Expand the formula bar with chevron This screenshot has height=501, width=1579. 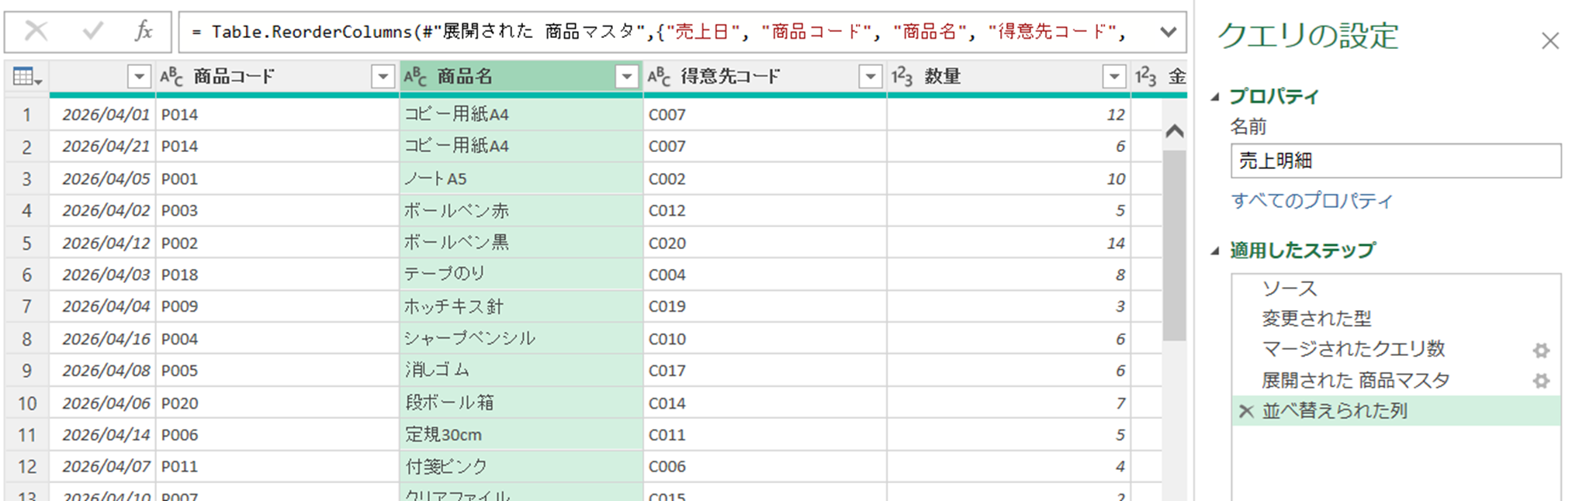click(x=1168, y=32)
